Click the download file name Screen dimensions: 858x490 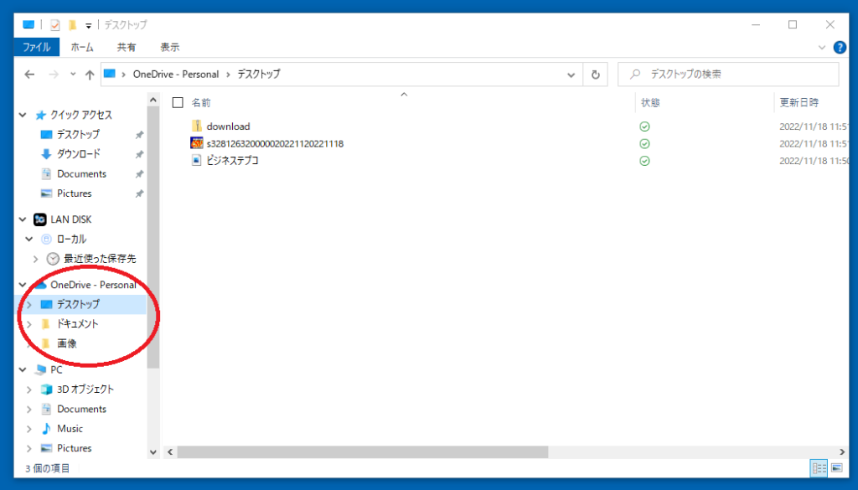tap(228, 126)
